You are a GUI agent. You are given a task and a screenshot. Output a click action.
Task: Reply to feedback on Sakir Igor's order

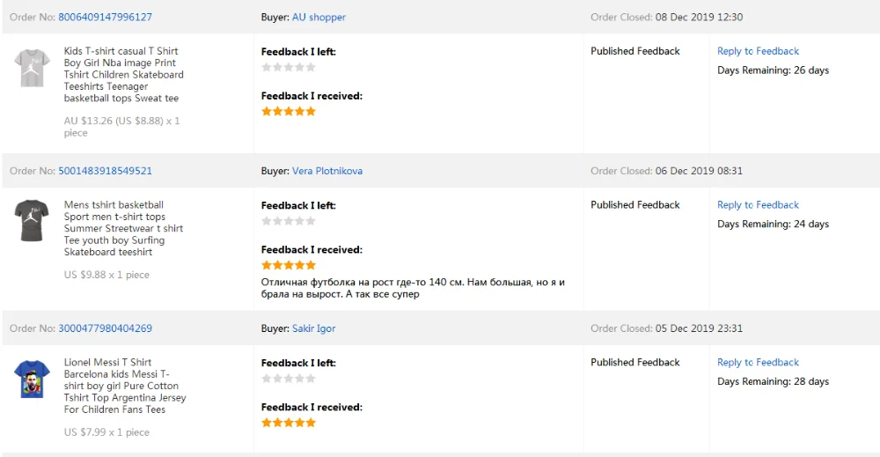pyautogui.click(x=758, y=363)
